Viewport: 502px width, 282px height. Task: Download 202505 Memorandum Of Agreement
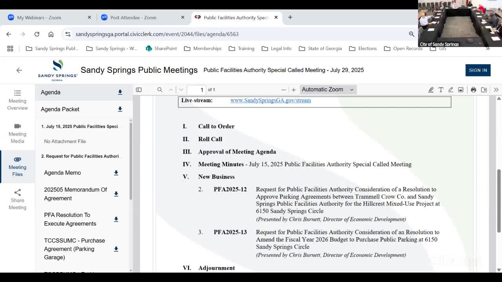[x=116, y=194]
